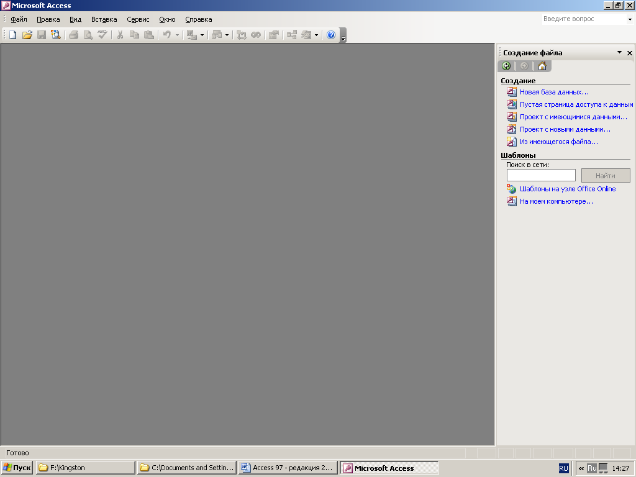This screenshot has width=636, height=477.
Task: Open the toolbar options chevron
Action: tap(343, 35)
